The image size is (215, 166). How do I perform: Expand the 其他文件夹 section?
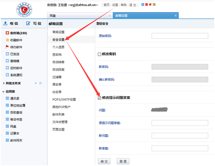(4, 83)
